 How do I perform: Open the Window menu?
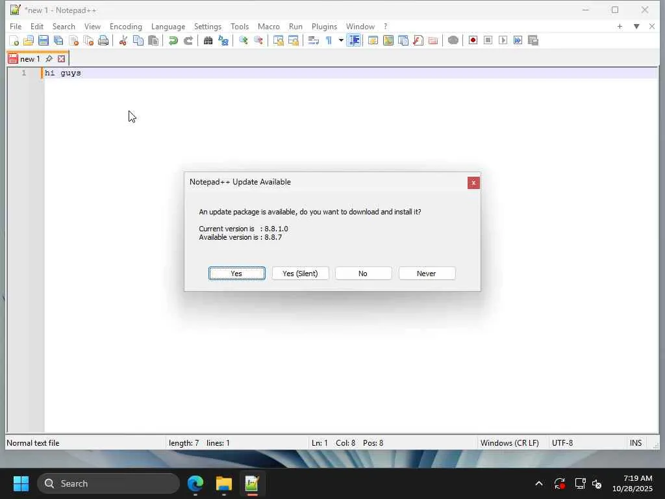(x=360, y=26)
